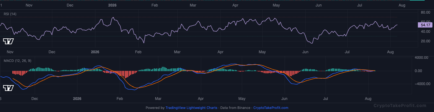
Task: Click the Aug label on MACD time axis
Action: pos(368,99)
